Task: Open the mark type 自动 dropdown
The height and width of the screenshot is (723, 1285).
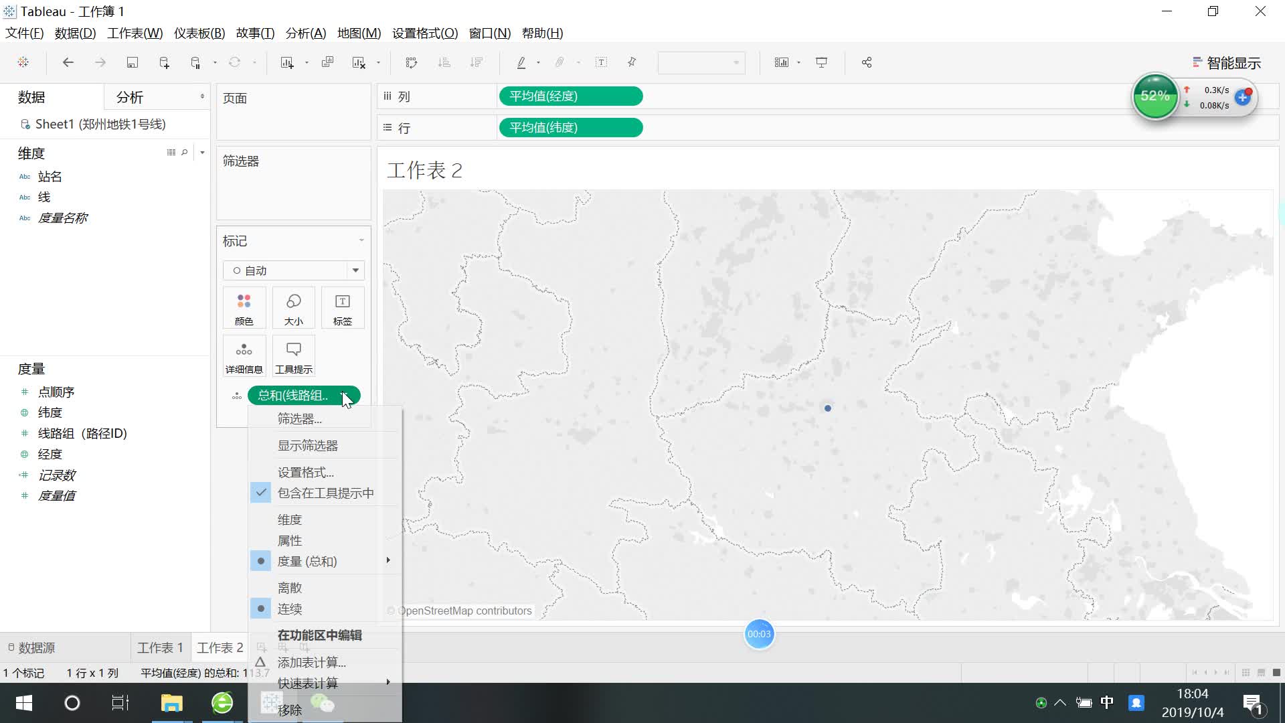Action: 355,270
